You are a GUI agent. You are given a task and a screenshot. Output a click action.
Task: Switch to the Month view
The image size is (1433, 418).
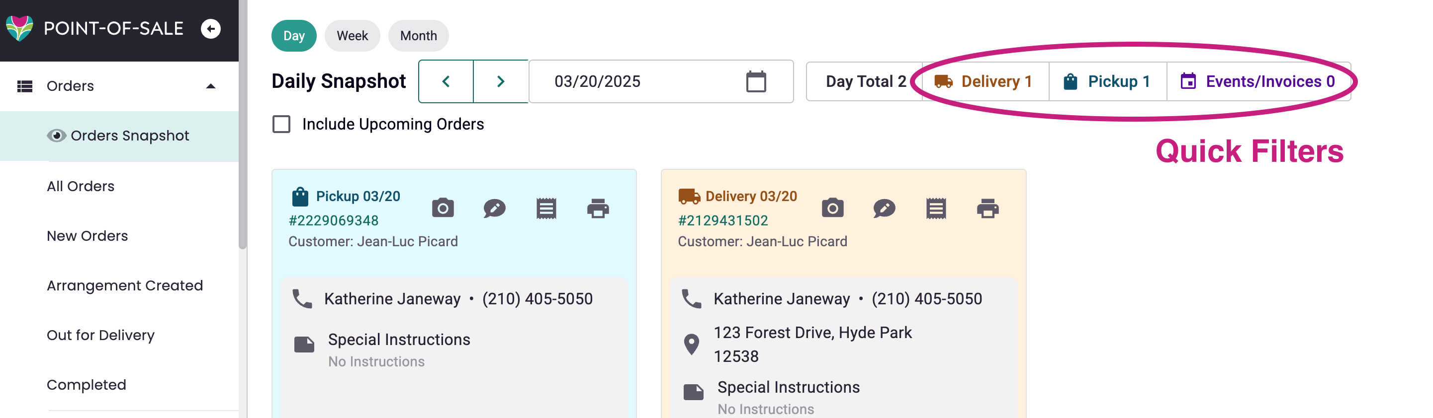418,36
